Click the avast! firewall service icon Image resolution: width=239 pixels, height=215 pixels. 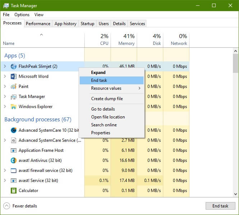(13, 170)
